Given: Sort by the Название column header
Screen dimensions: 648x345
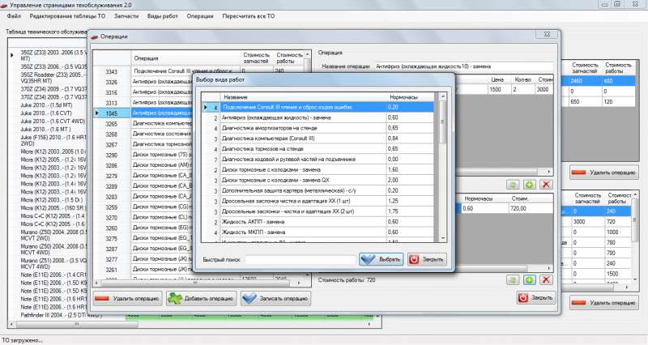Looking at the screenshot, I should pos(304,96).
